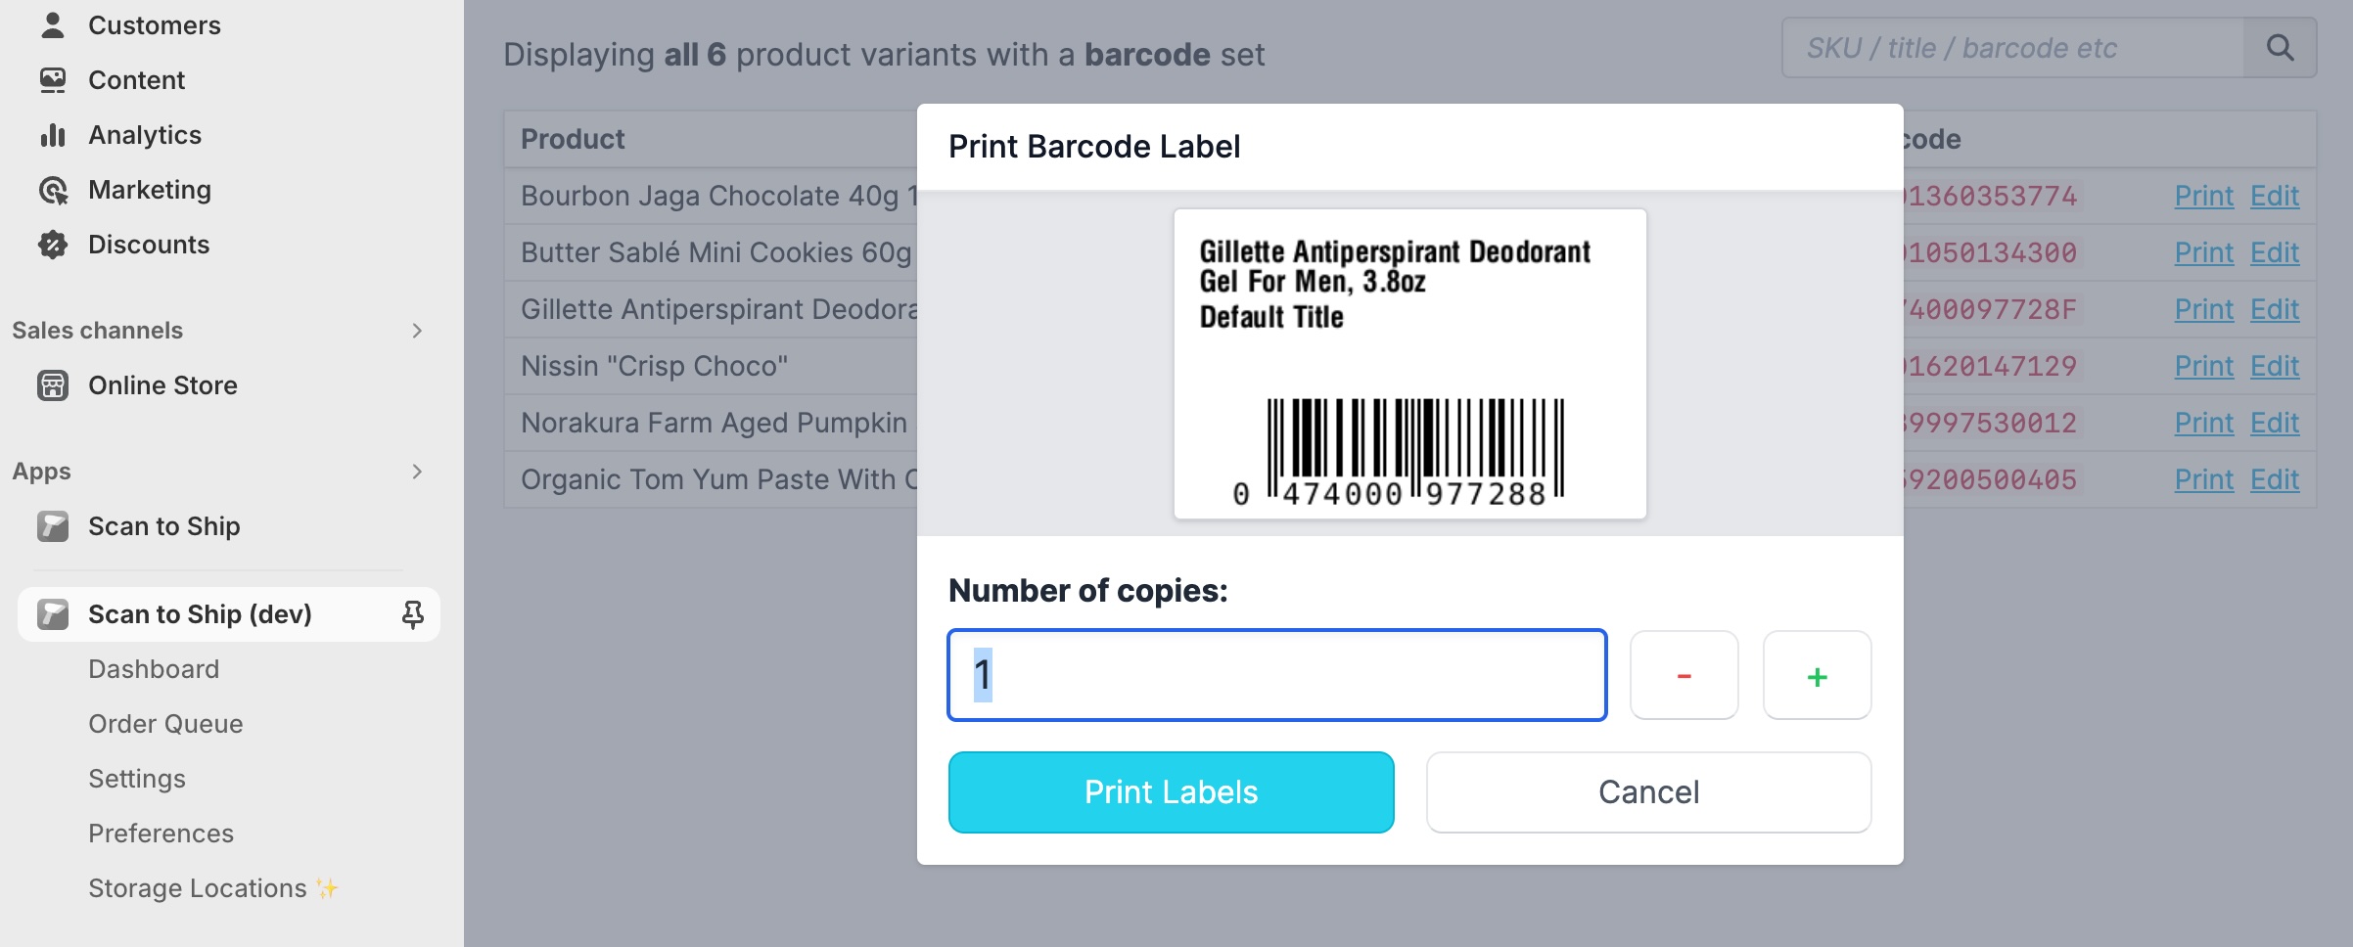Cancel the Print Barcode Label dialog
Viewport: 2353px width, 947px height.
pos(1648,792)
